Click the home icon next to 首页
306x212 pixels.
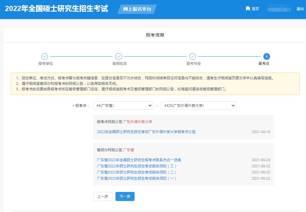pos(248,8)
